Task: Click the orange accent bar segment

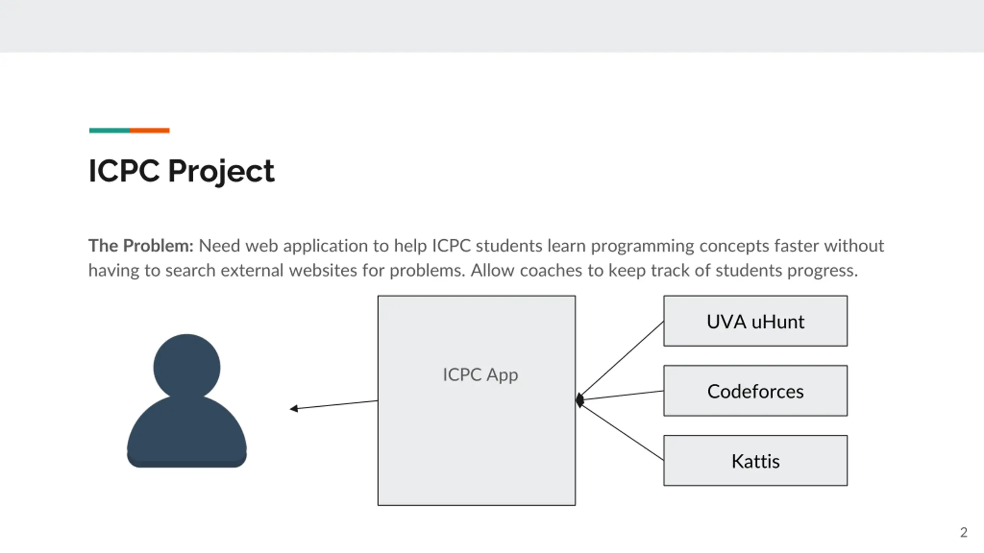Action: [150, 131]
